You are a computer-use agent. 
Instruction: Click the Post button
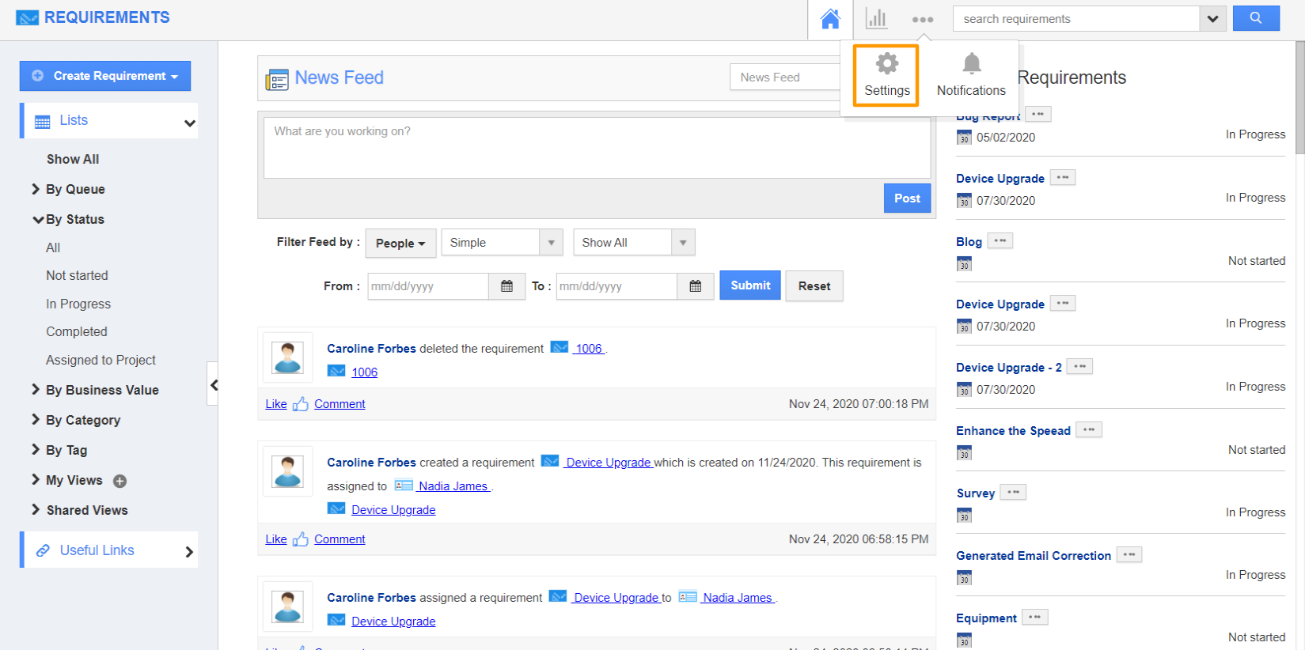pyautogui.click(x=906, y=198)
